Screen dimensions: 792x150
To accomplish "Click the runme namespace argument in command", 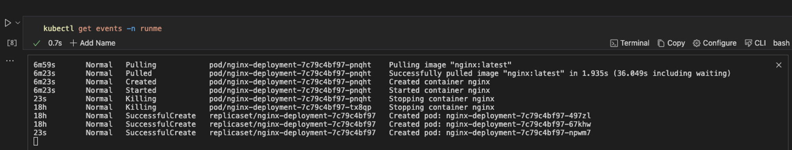I will click(151, 28).
